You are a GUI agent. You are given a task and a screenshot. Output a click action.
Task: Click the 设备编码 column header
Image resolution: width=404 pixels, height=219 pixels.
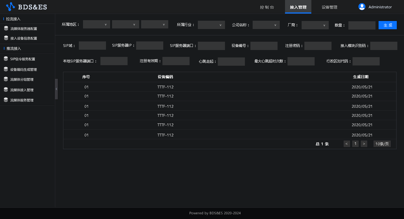[x=165, y=77]
